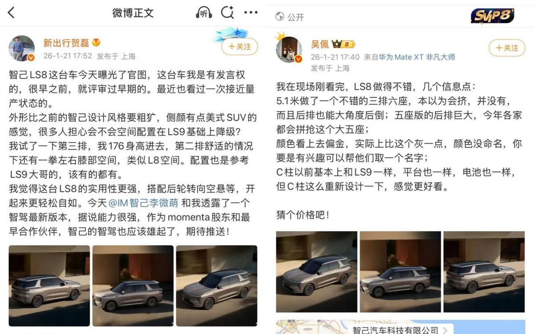Viewport: 534px width, 334px height.
Task: Tap the globe 公开 visibility icon
Action: point(280,17)
